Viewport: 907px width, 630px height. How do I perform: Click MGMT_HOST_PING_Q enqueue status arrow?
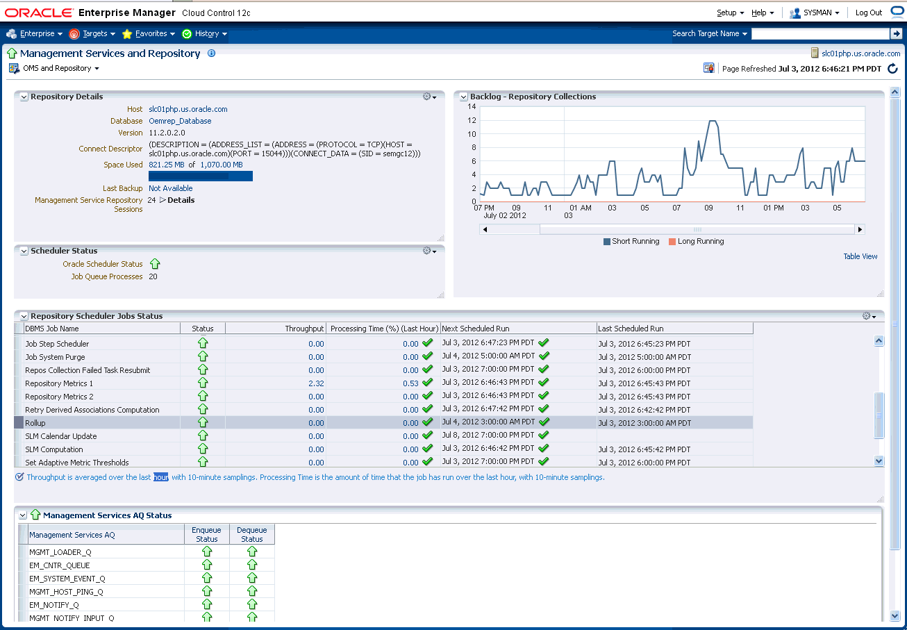(206, 591)
